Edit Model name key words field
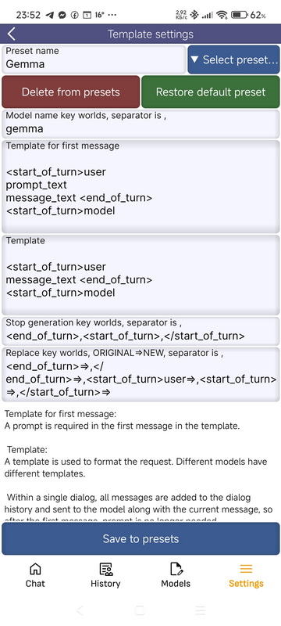Screen dimensions: 281x626 (140, 124)
